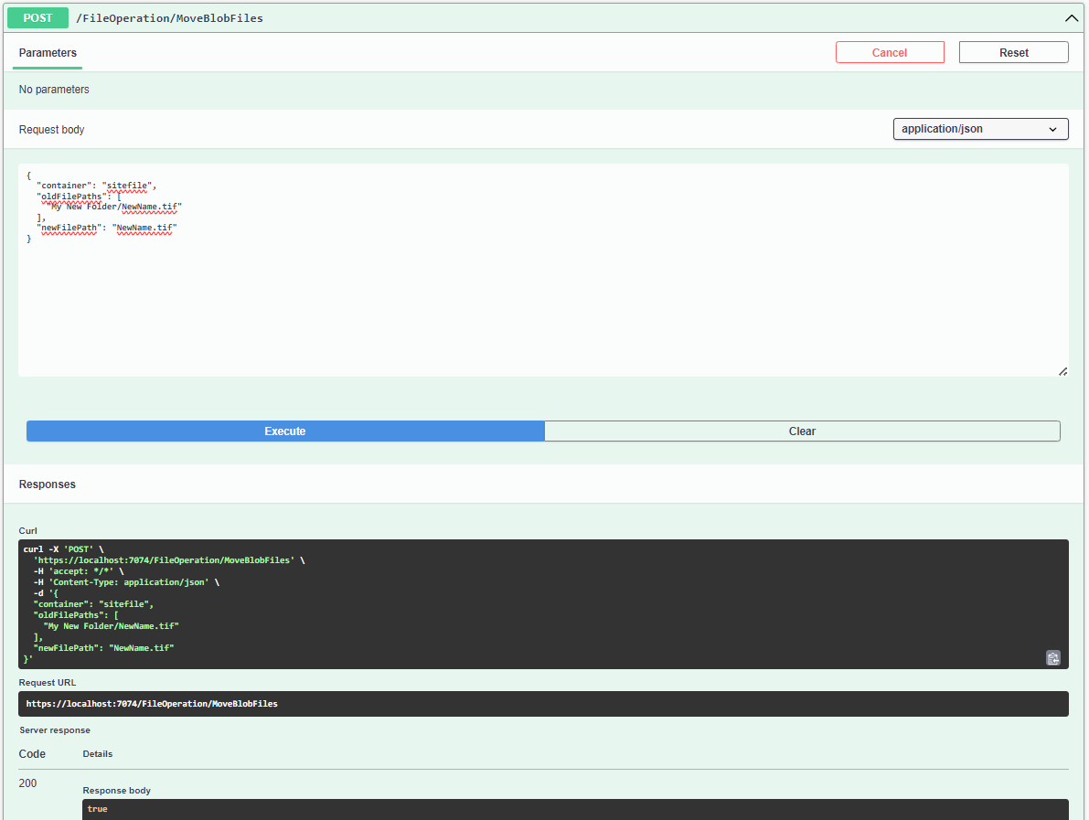Click the textarea resize handle
This screenshot has width=1089, height=820.
(1062, 370)
